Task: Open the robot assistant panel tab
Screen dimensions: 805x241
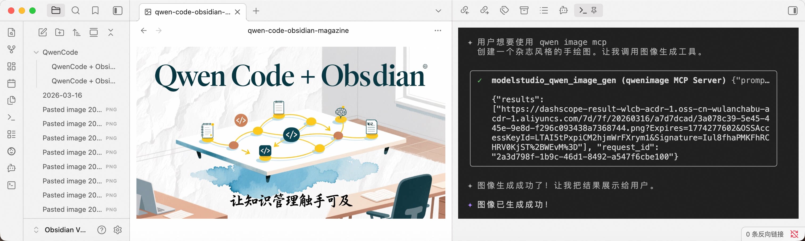Action: [x=564, y=11]
